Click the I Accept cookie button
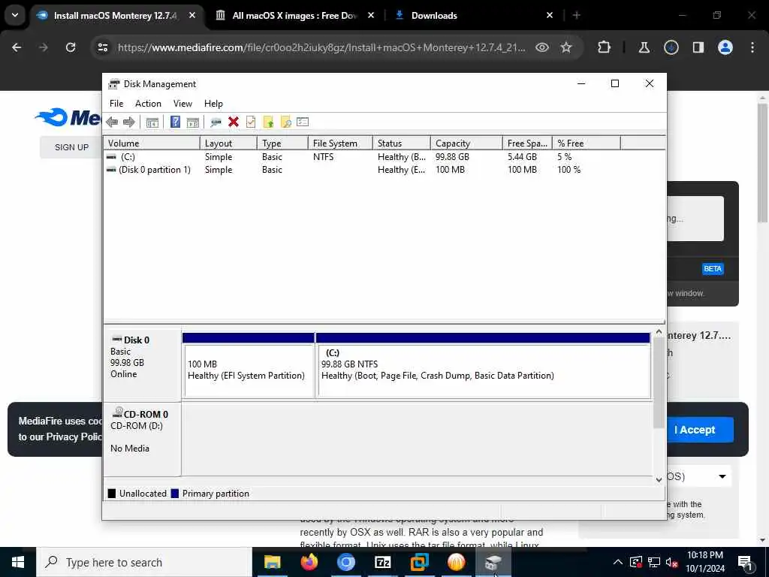769x577 pixels. (695, 430)
